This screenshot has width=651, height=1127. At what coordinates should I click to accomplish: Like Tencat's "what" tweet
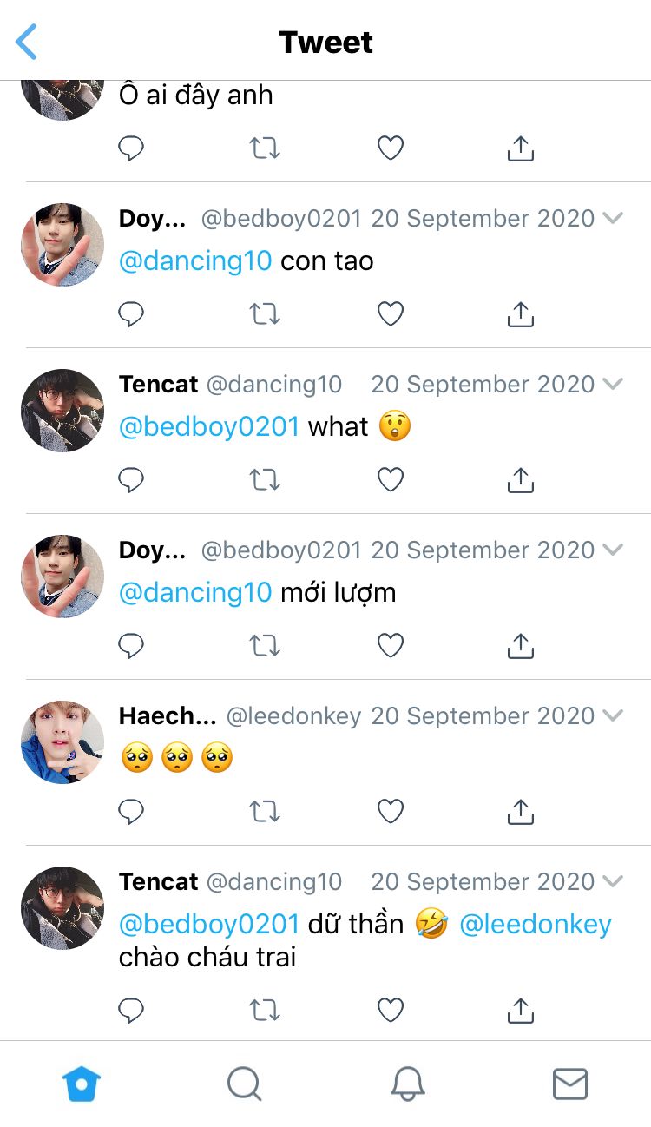[391, 480]
